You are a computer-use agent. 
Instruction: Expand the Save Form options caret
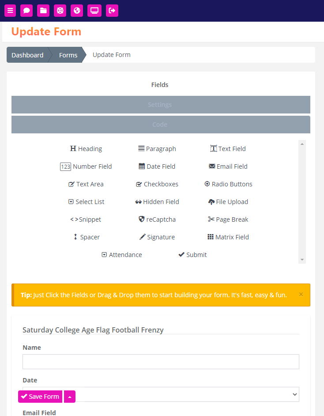tap(70, 397)
